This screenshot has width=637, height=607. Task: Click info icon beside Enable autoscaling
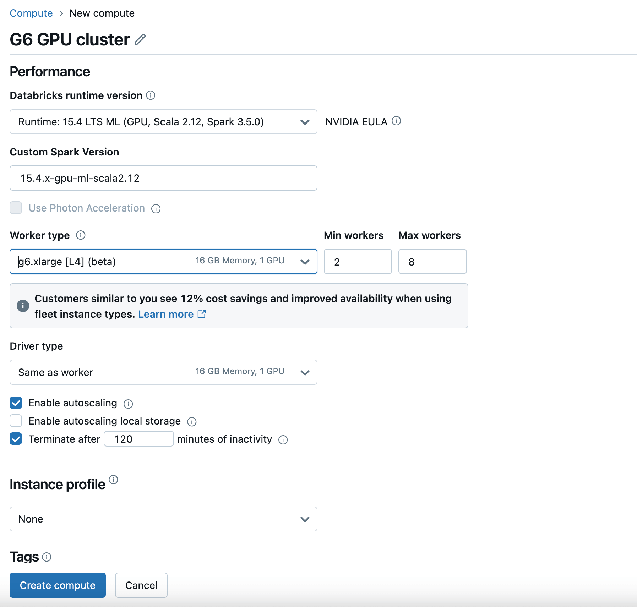[128, 404]
